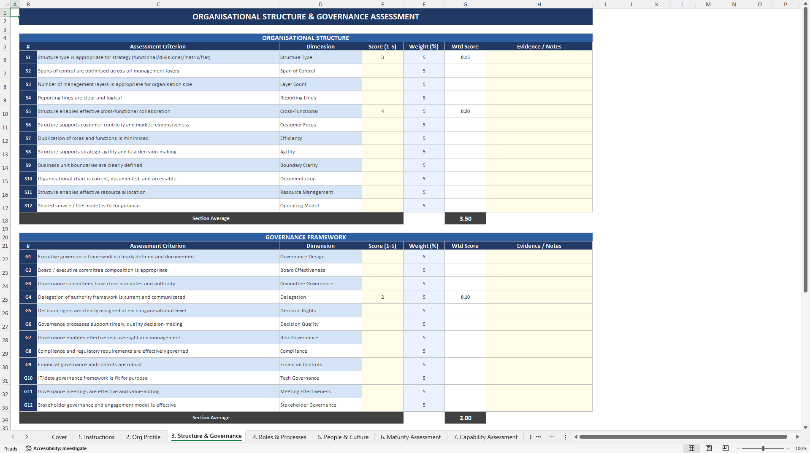Click 'Meeting Effectiveness' dimension cell
Screen dimensions: 810x453
pyautogui.click(x=320, y=391)
